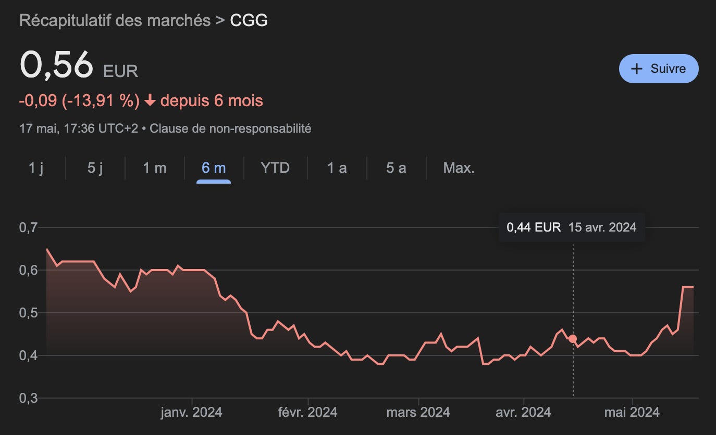Keep the 6 m view selected
The image size is (716, 435).
click(x=213, y=168)
